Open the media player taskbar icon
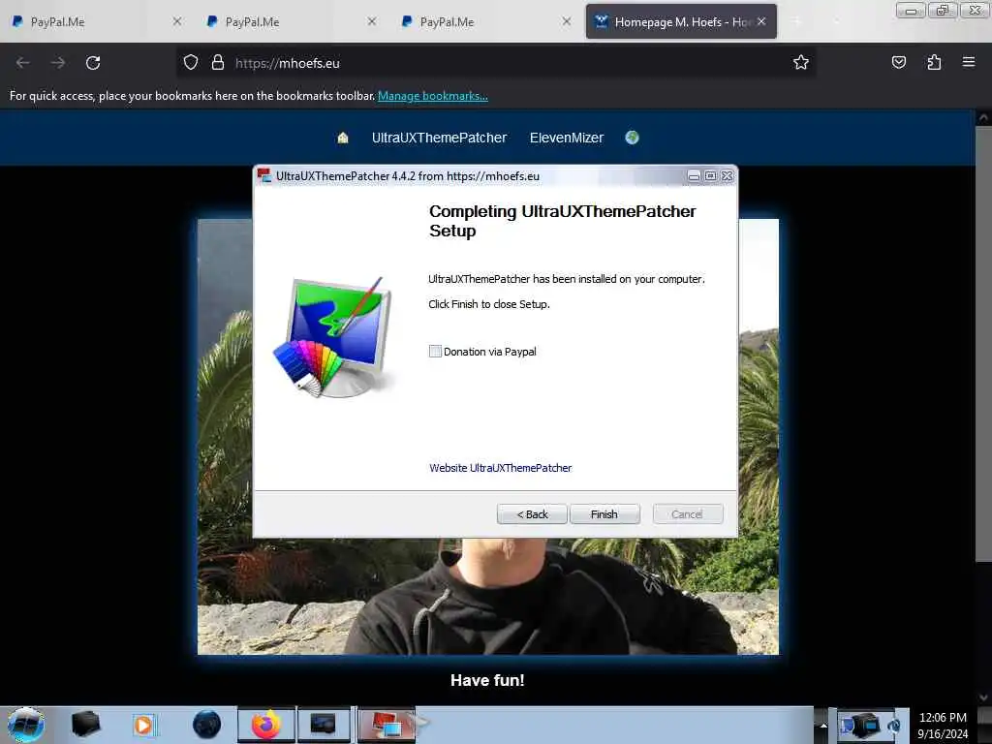The width and height of the screenshot is (992, 744). (143, 725)
